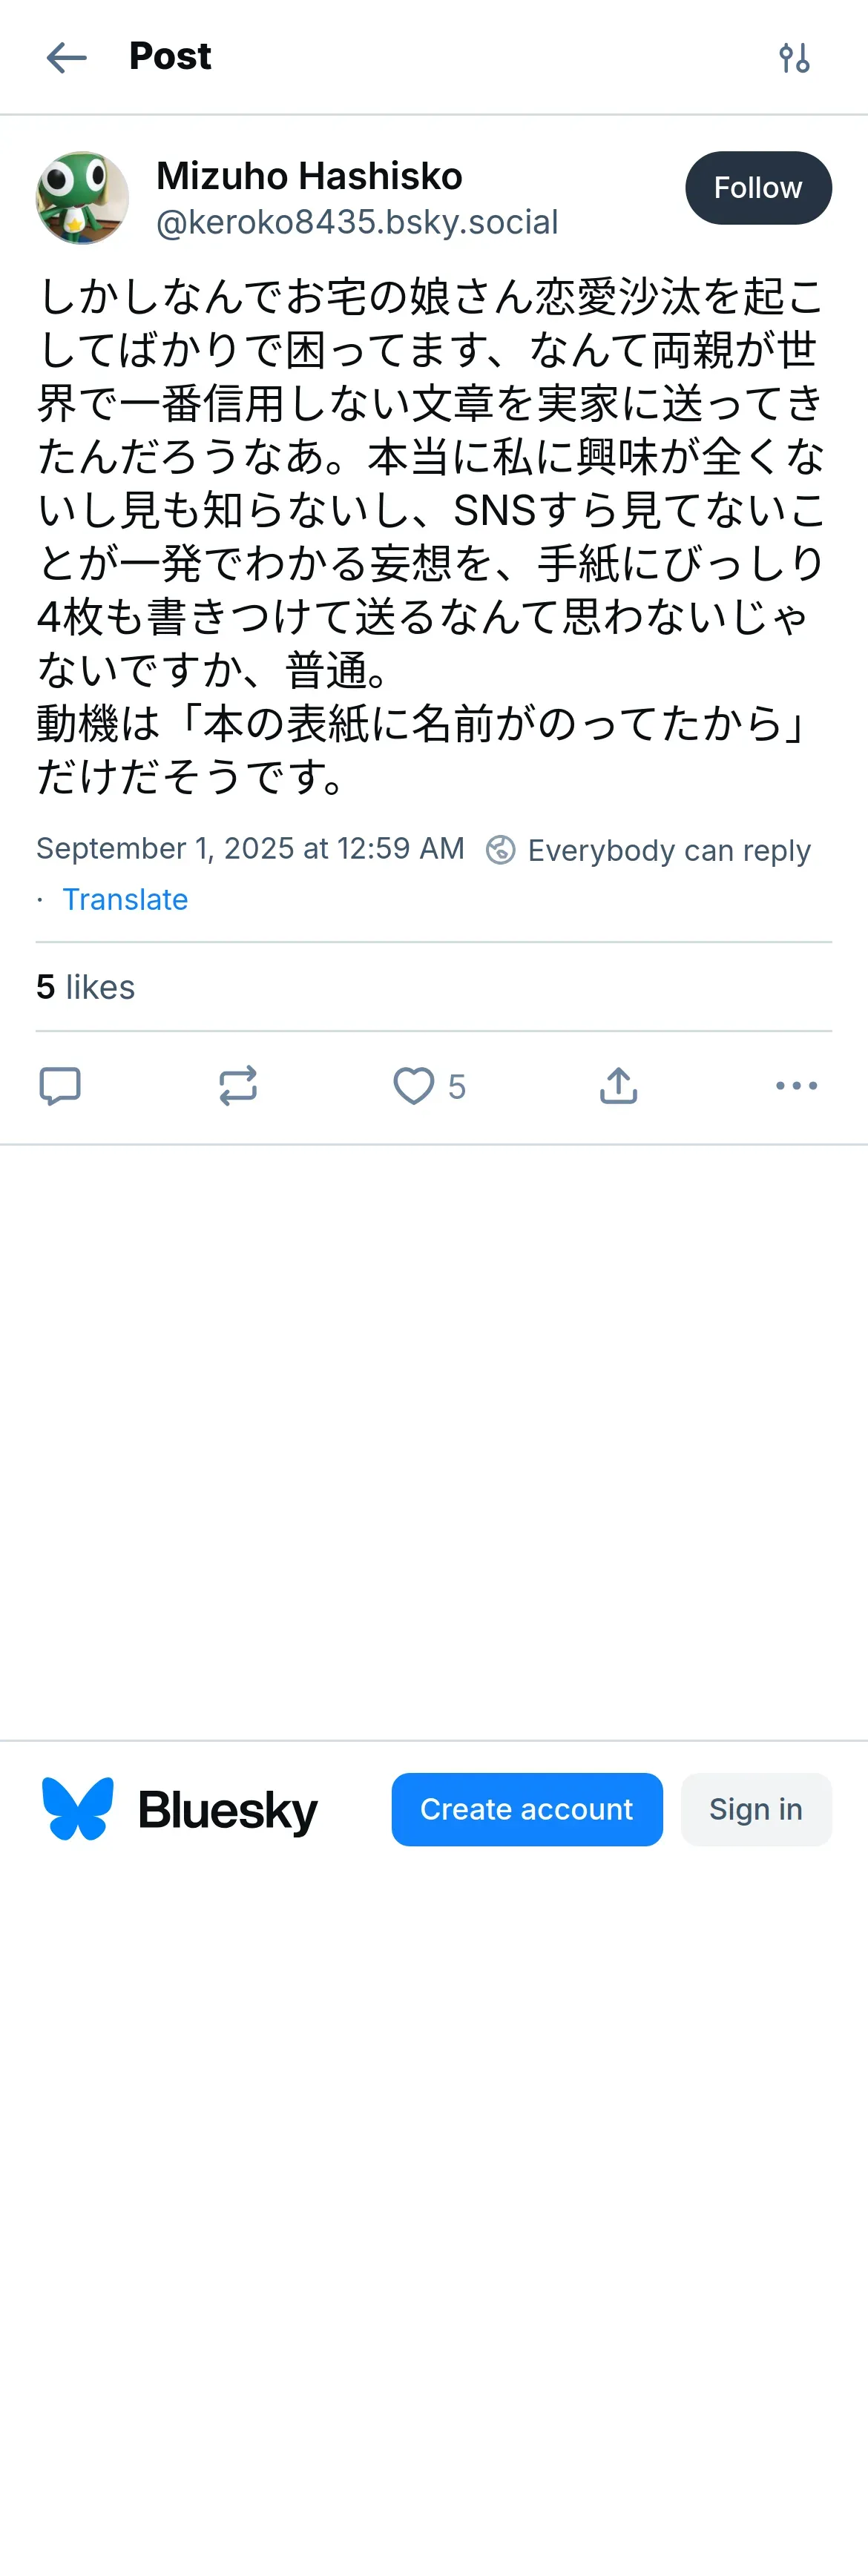
Task: Translate the Japanese post text
Action: click(x=125, y=899)
